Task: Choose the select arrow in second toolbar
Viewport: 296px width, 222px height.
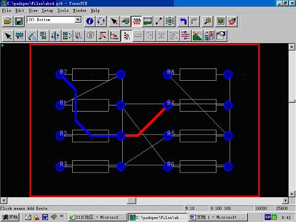Action: 8,36
